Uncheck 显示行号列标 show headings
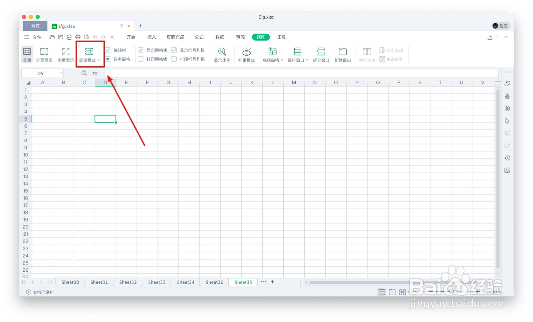The image size is (533, 322). pyautogui.click(x=174, y=50)
